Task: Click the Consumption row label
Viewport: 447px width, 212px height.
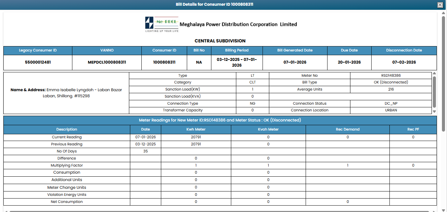Action: tap(67, 173)
